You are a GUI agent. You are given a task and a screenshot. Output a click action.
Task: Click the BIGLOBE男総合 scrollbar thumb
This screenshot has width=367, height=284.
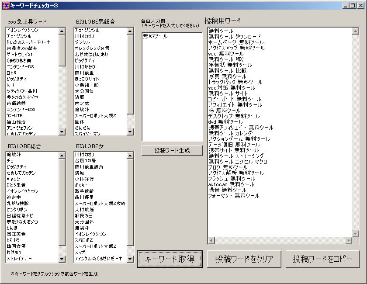130,74
